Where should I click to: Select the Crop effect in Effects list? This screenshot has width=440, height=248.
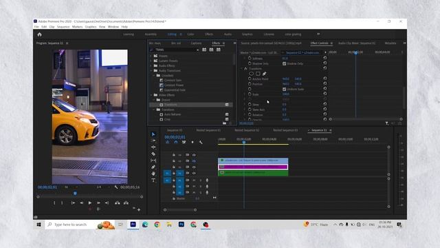(x=167, y=119)
